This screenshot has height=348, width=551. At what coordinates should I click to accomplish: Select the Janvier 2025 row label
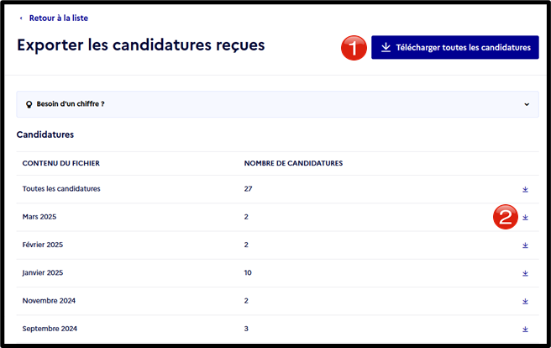pyautogui.click(x=43, y=273)
